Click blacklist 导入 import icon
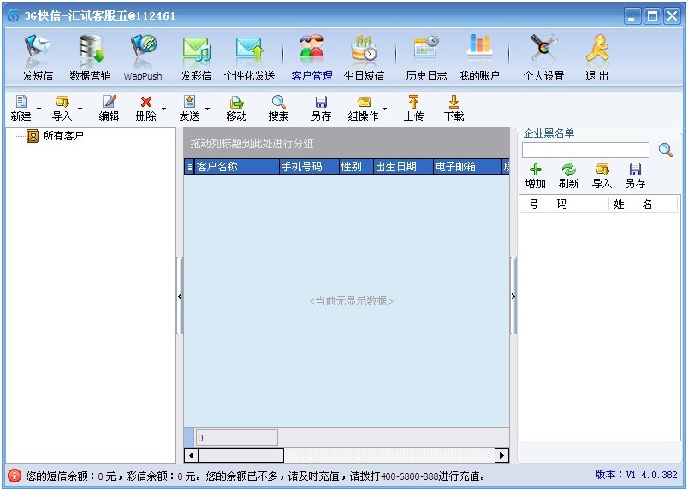The width and height of the screenshot is (688, 491). pos(602,176)
